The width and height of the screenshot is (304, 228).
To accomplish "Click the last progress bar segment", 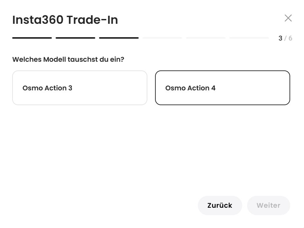I will pyautogui.click(x=249, y=38).
